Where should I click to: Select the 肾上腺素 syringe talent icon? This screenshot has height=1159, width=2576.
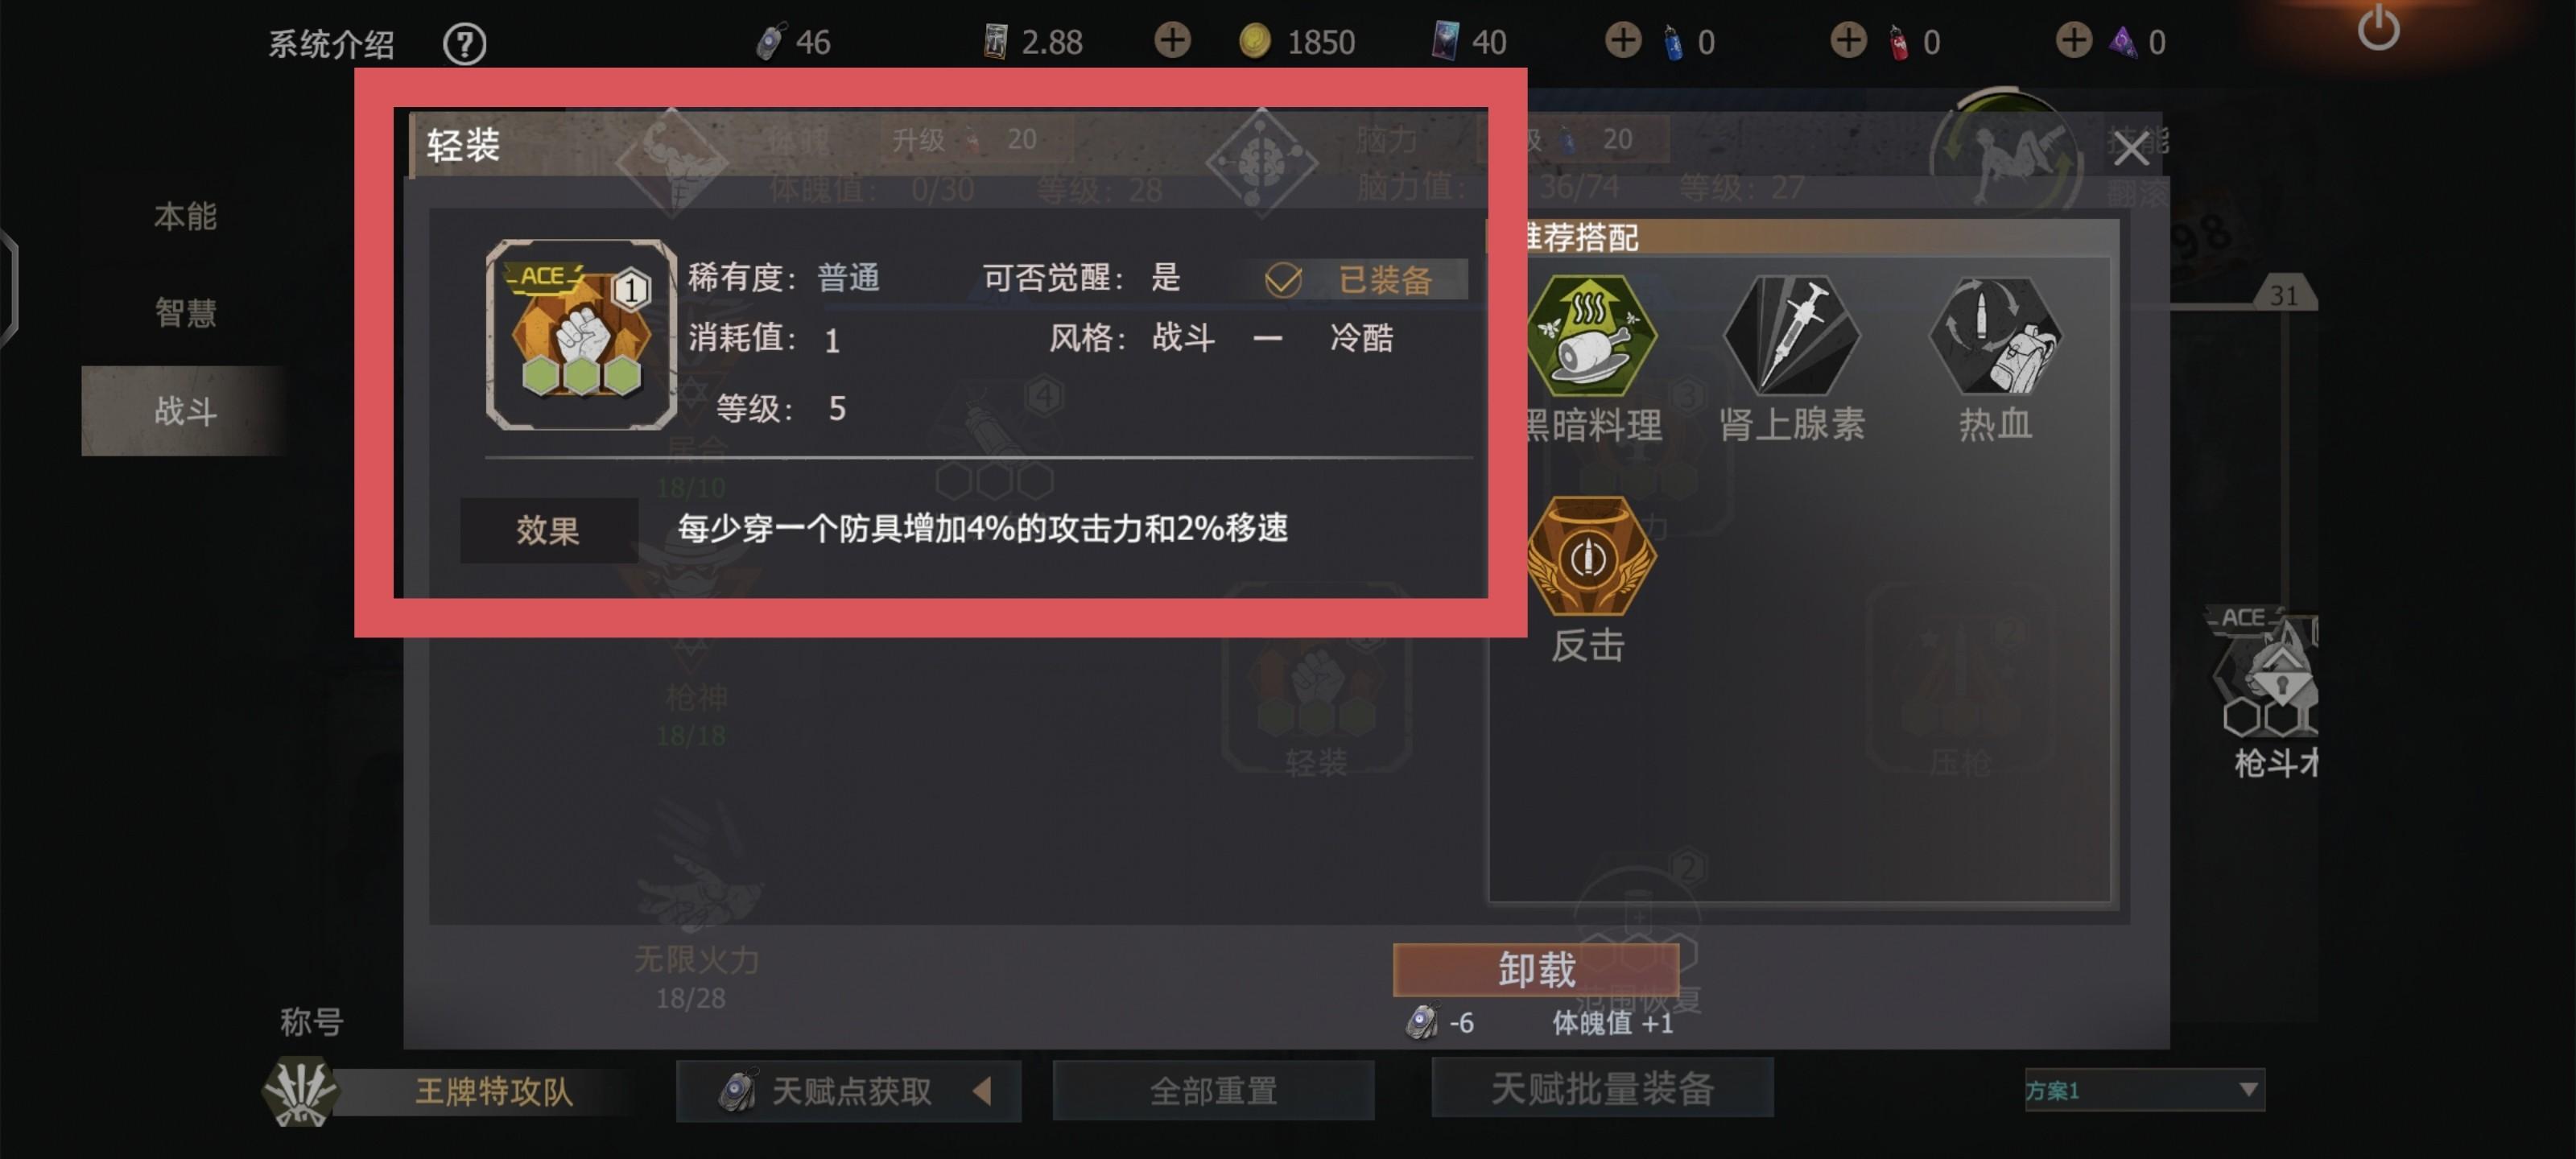[x=1791, y=335]
